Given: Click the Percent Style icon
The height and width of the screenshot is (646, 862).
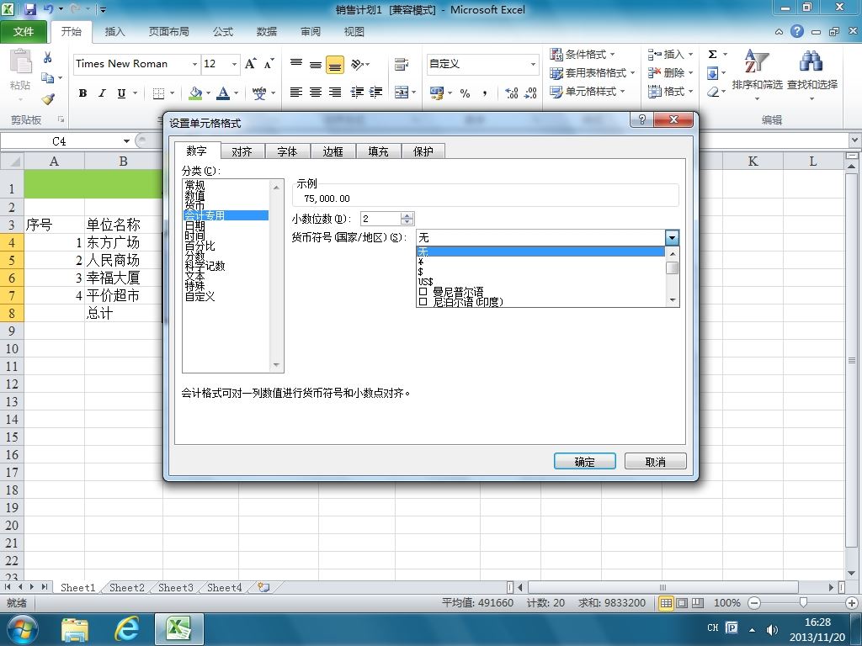Looking at the screenshot, I should pos(465,93).
